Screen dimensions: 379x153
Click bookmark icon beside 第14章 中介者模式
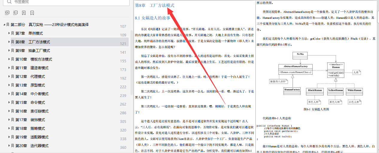(x=13, y=94)
